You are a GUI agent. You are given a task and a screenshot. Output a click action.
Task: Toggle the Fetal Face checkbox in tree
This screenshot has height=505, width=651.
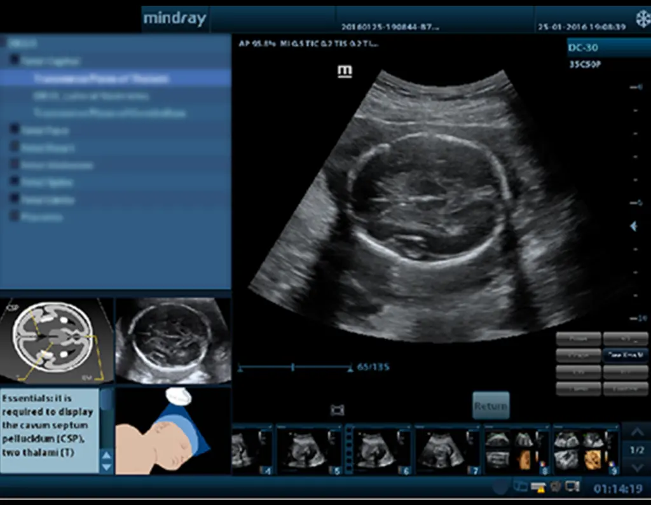[x=15, y=130]
